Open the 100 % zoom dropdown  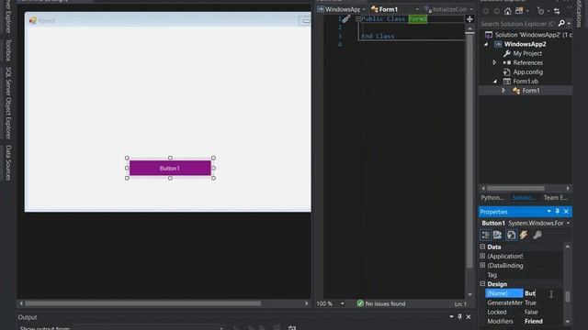tap(343, 303)
